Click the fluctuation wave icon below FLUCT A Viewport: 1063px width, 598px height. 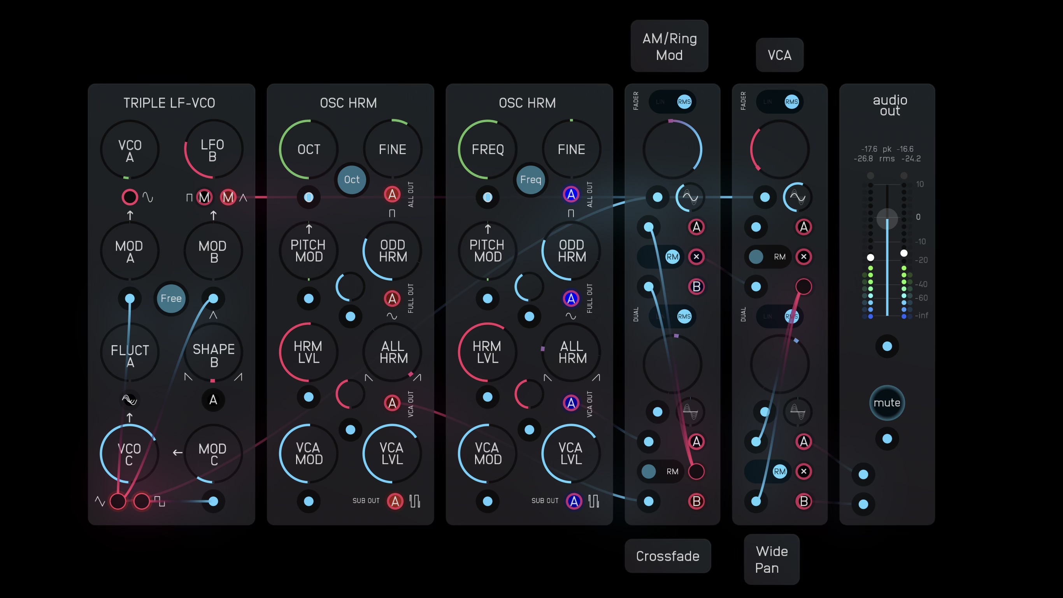click(x=130, y=400)
